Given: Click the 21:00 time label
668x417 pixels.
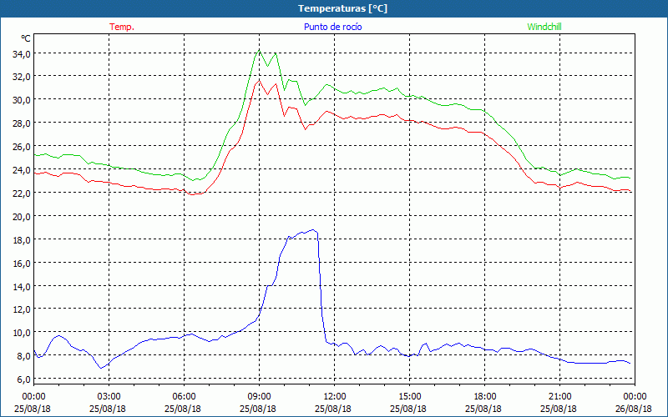Looking at the screenshot, I should pyautogui.click(x=559, y=396).
